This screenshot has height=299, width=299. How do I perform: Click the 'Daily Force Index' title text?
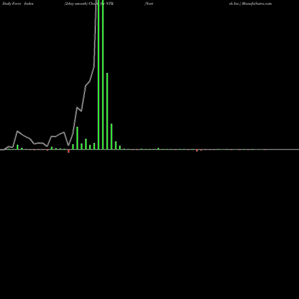pos(18,4)
